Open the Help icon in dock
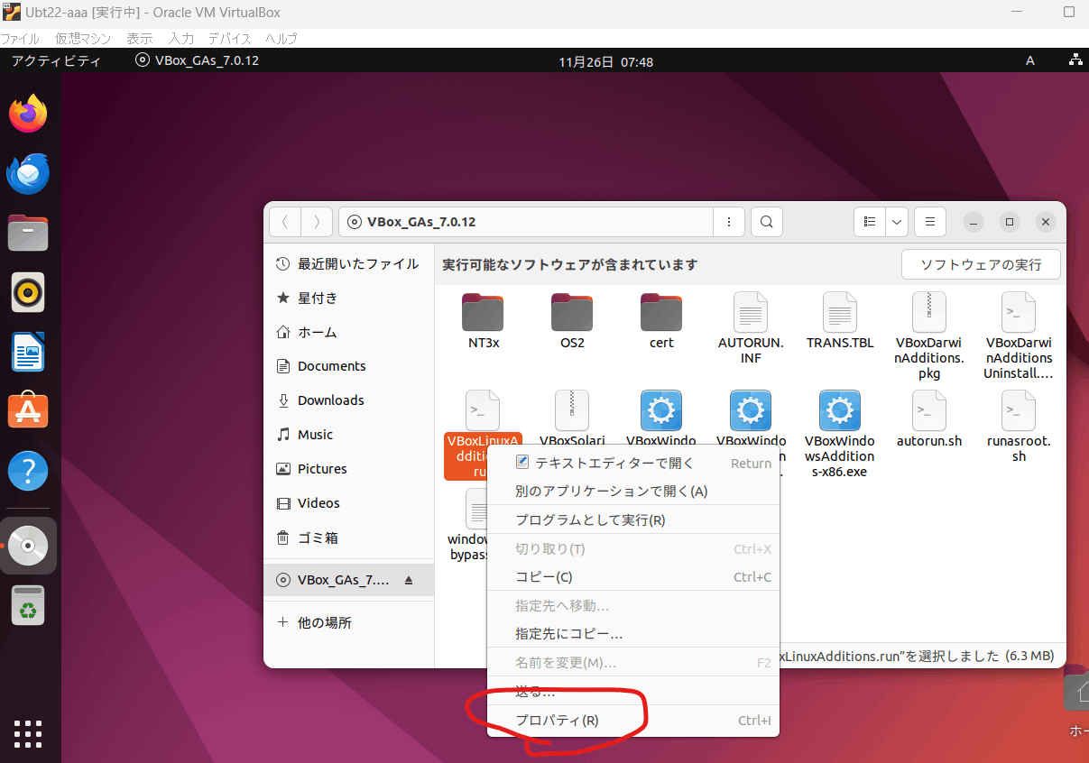 pos(28,471)
